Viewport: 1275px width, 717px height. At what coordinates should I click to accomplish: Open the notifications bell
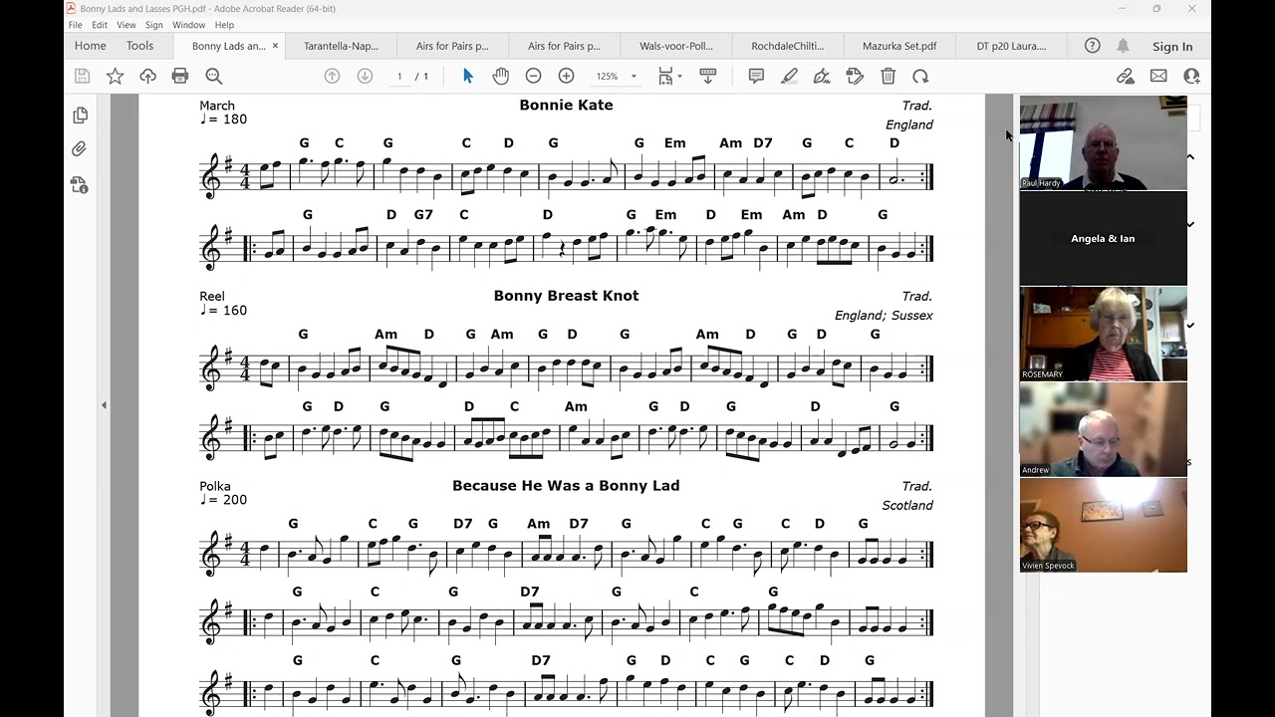point(1123,46)
